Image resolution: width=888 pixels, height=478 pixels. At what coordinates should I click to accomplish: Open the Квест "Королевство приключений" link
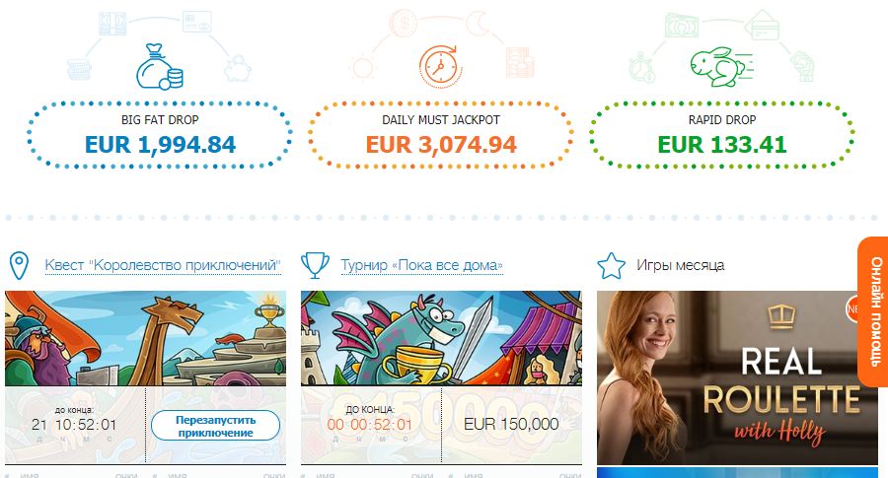[163, 266]
